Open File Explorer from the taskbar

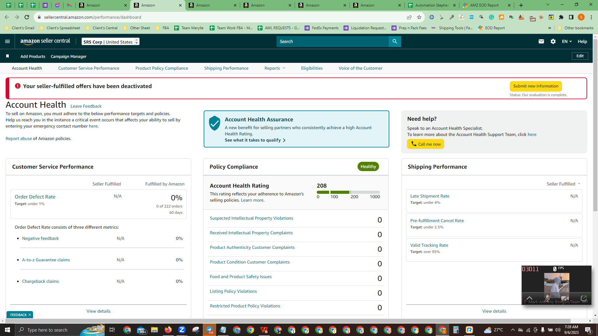tap(154, 330)
